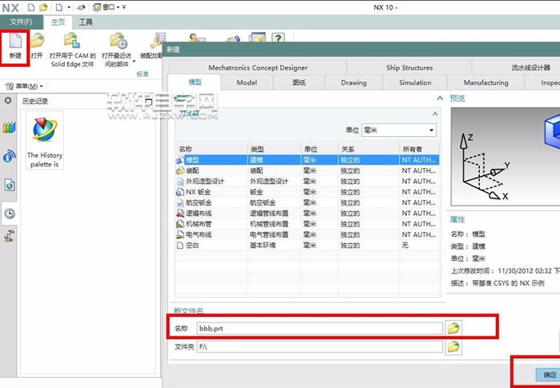Browse for folder icon next to 文件夹
560x388 pixels.
coord(454,346)
